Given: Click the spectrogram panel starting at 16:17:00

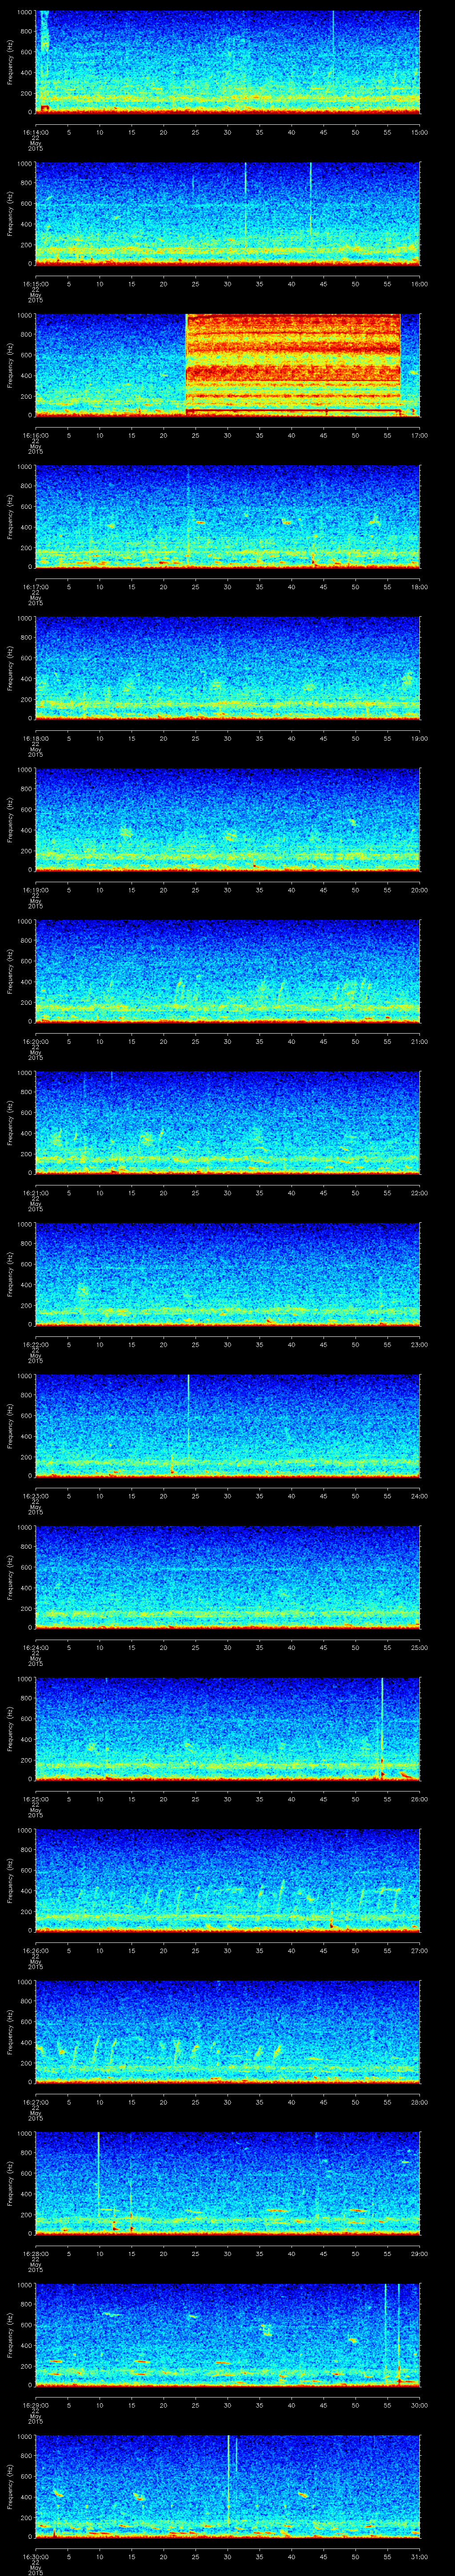Looking at the screenshot, I should coord(228,517).
